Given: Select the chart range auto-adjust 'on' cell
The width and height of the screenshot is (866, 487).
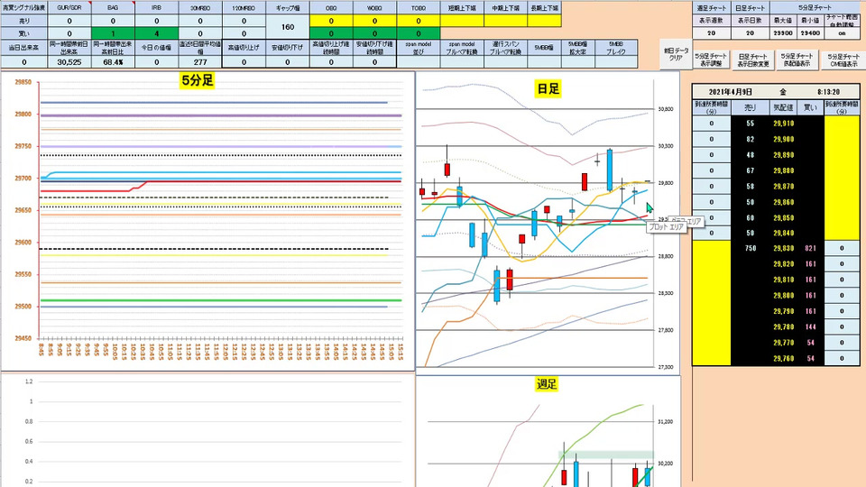Looking at the screenshot, I should [843, 33].
